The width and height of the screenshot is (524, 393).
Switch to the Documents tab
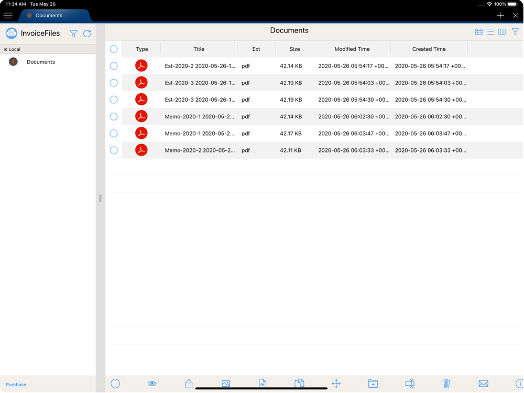click(49, 15)
